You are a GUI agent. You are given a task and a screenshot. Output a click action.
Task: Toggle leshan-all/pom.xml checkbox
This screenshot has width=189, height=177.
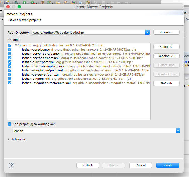tap(10, 79)
